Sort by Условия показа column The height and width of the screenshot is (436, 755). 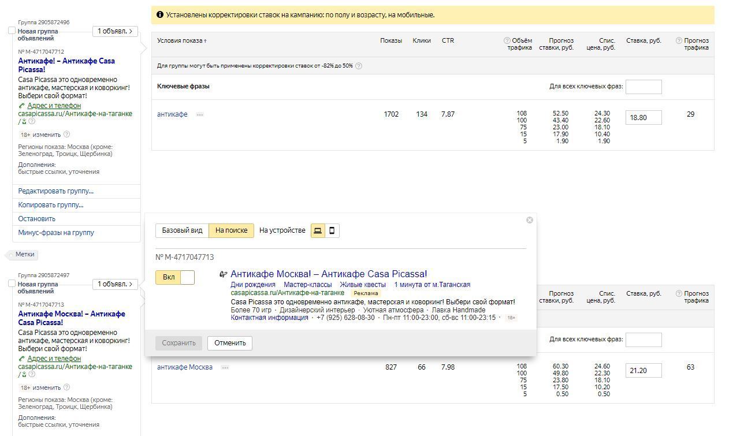(181, 40)
